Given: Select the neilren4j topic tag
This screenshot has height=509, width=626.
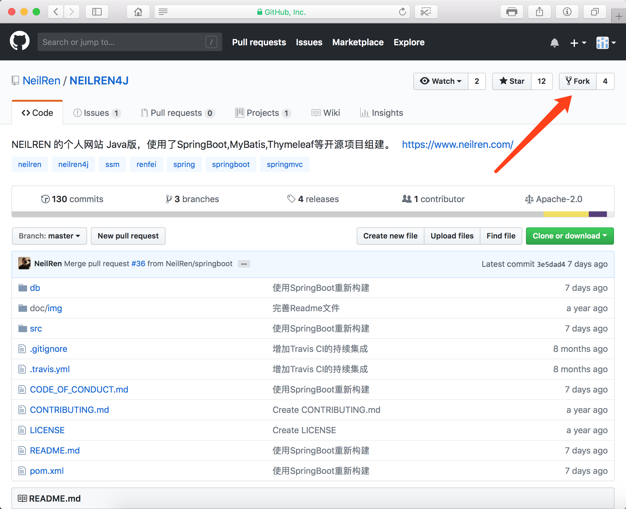Looking at the screenshot, I should (x=73, y=164).
